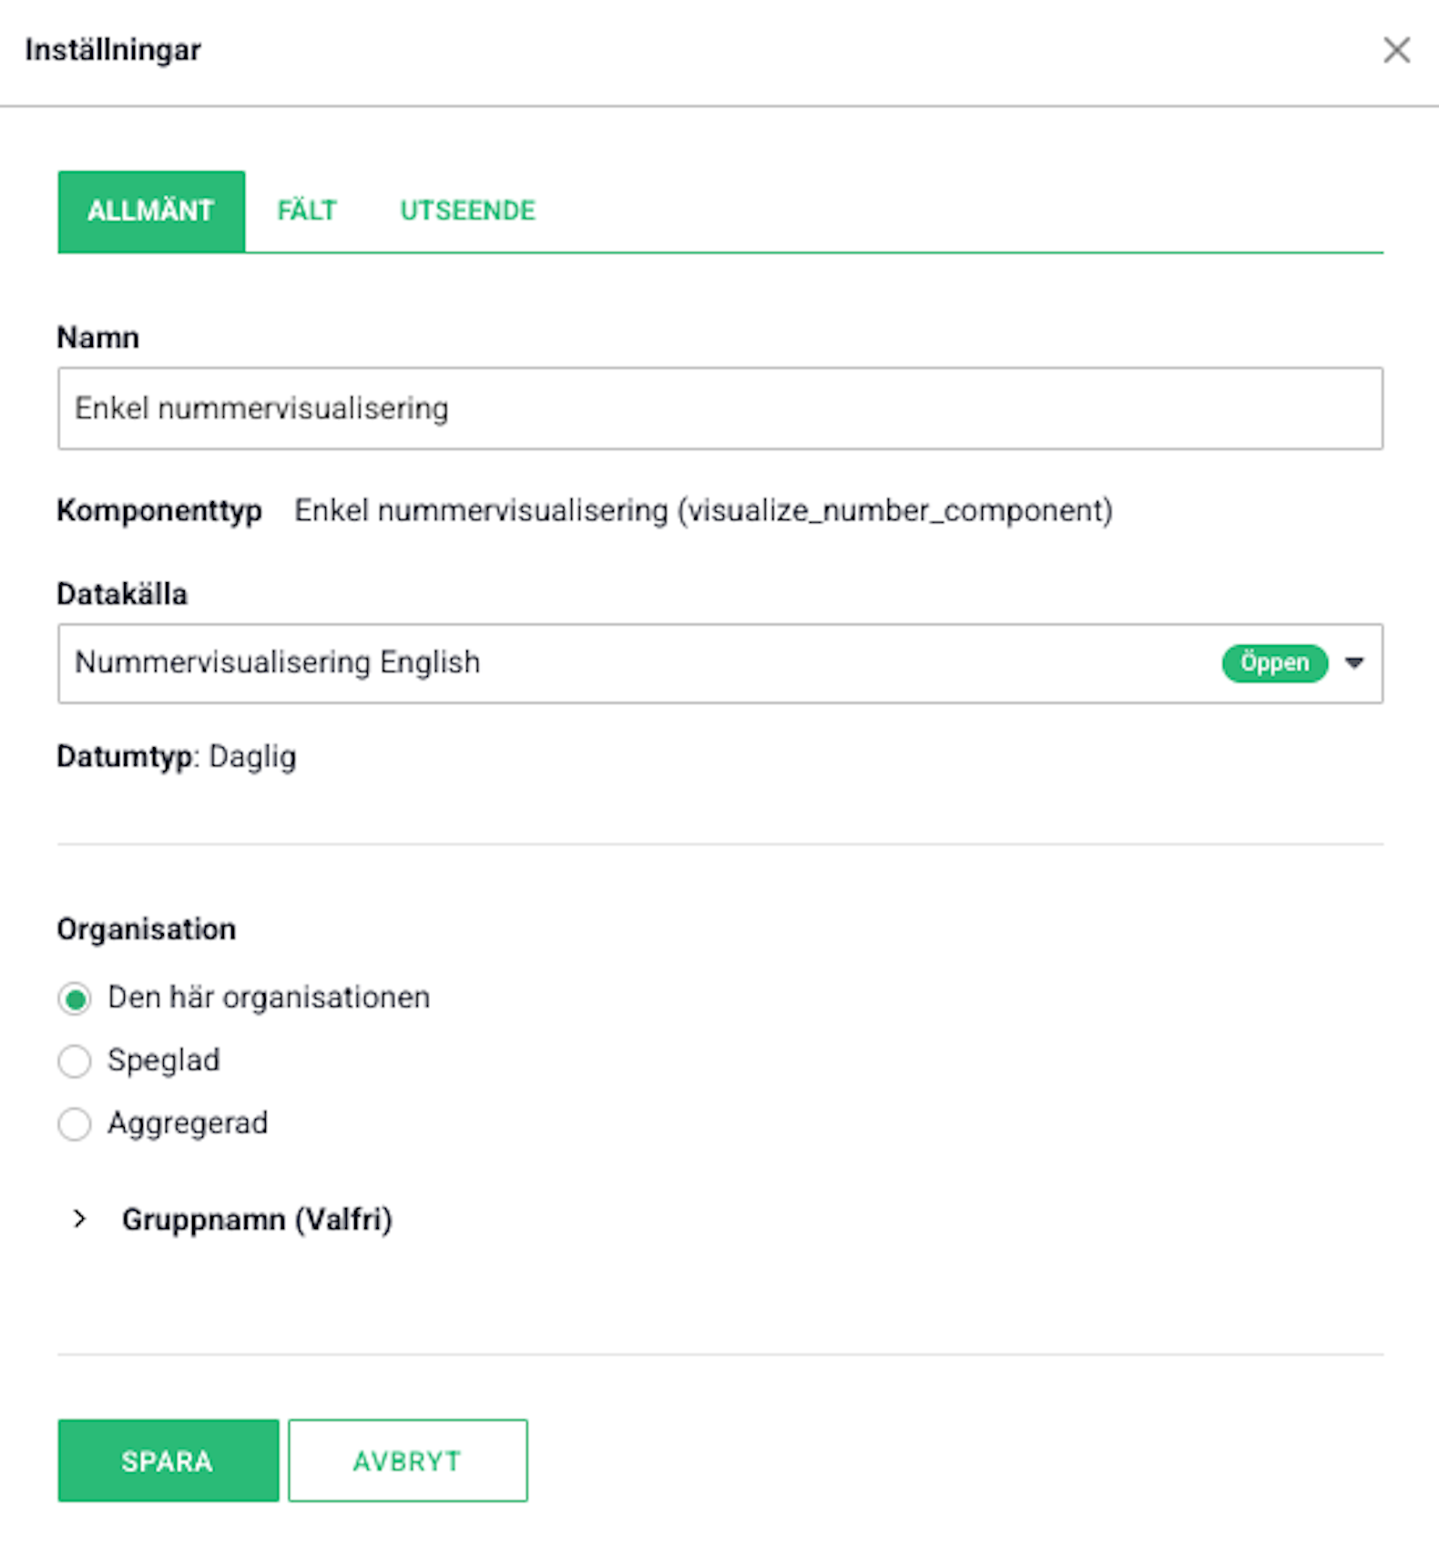Choose the Speglad radio option
1439x1547 pixels.
75,1061
